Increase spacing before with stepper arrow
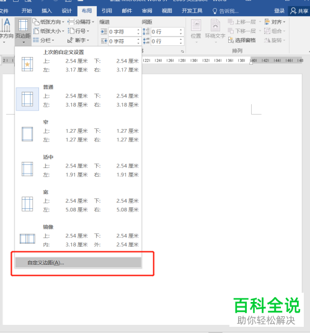The width and height of the screenshot is (310, 333). pyautogui.click(x=181, y=30)
